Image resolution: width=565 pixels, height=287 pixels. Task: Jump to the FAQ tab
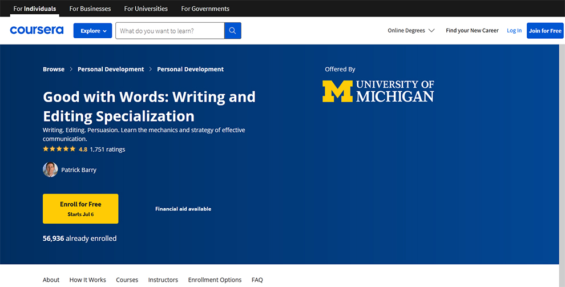(x=257, y=280)
